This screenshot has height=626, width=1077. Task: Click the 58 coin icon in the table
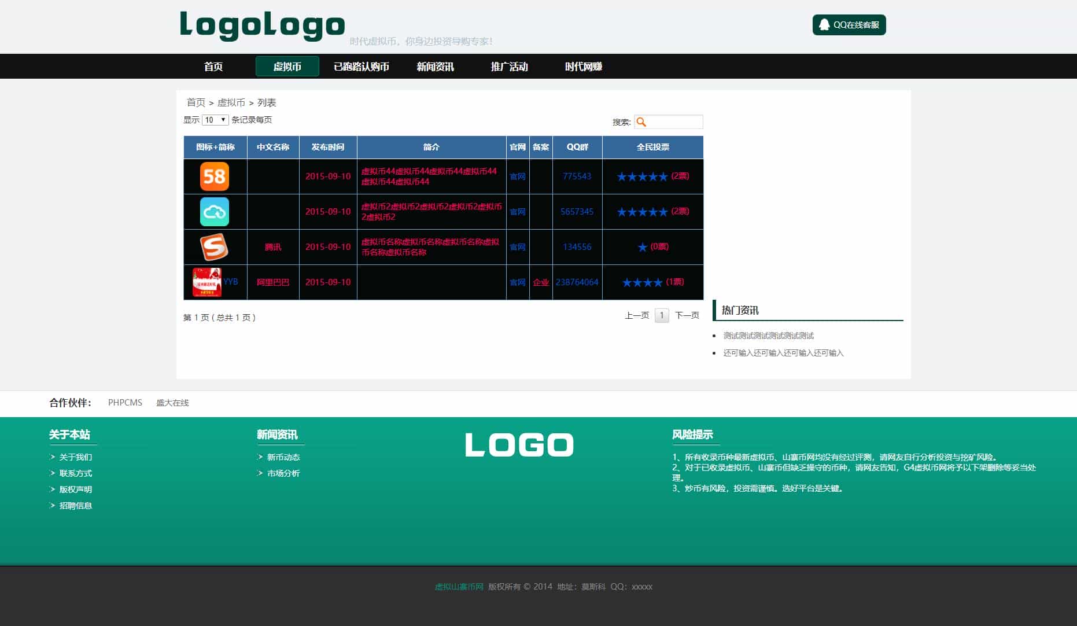pos(215,176)
